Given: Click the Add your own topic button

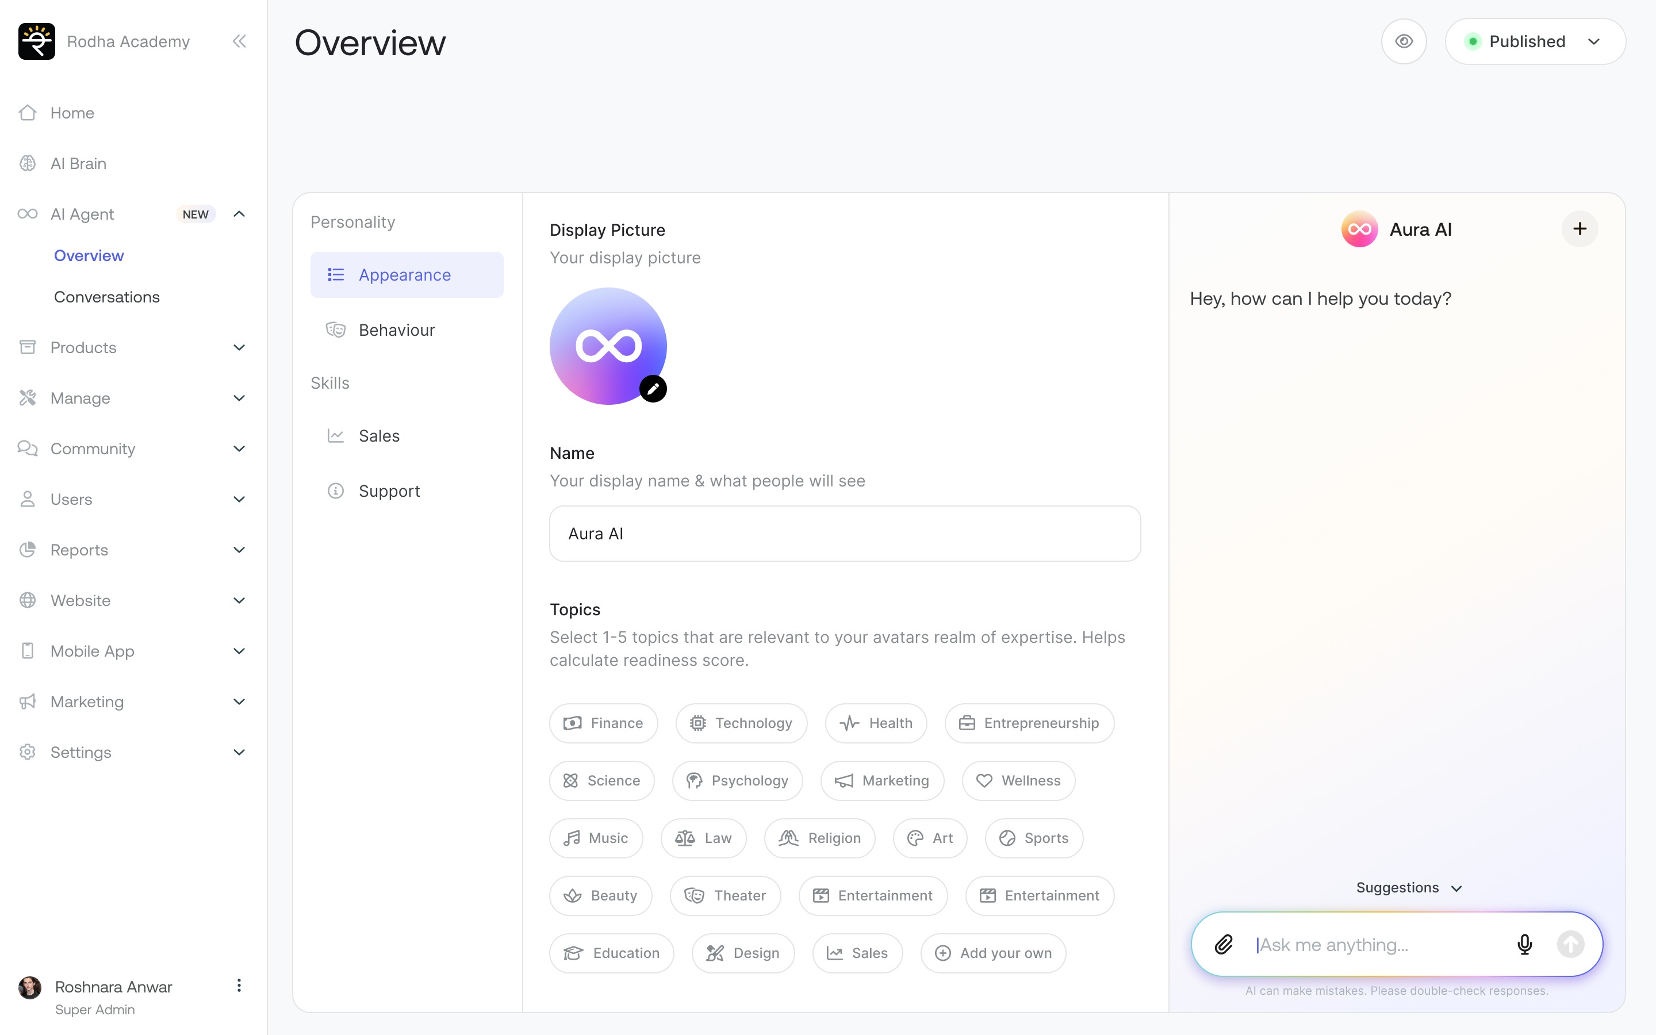Looking at the screenshot, I should [993, 953].
